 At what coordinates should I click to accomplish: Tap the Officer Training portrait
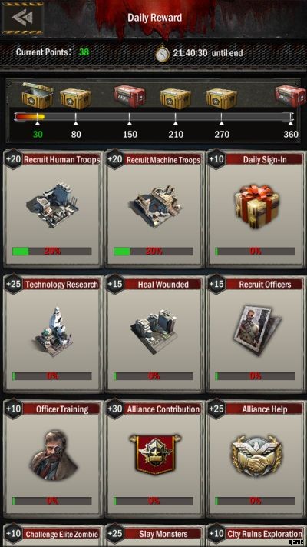pyautogui.click(x=53, y=455)
